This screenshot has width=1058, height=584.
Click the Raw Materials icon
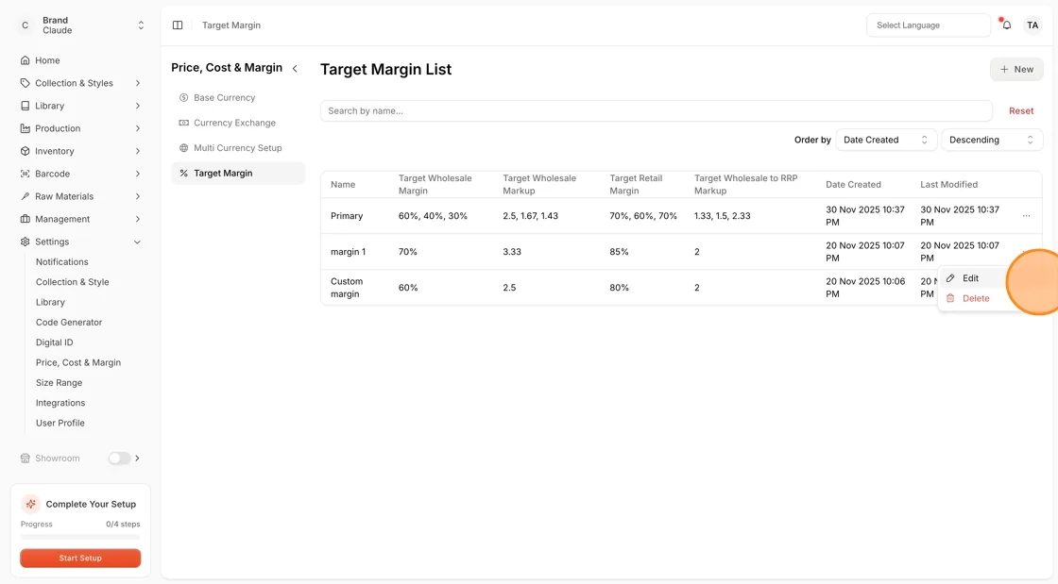25,196
